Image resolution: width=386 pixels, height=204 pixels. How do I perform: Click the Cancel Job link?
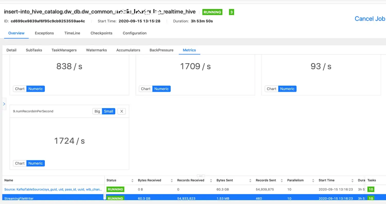[370, 18]
